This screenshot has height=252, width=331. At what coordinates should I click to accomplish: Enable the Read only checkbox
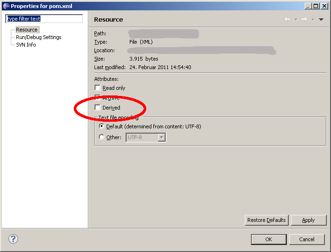coord(97,87)
